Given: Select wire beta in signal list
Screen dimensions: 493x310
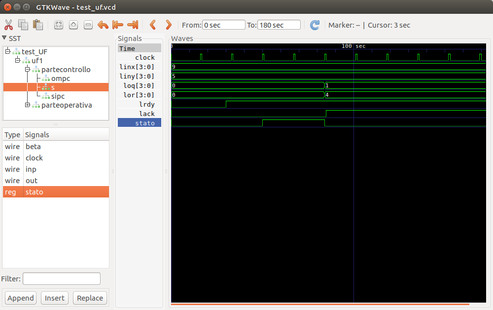Looking at the screenshot, I should 56,147.
